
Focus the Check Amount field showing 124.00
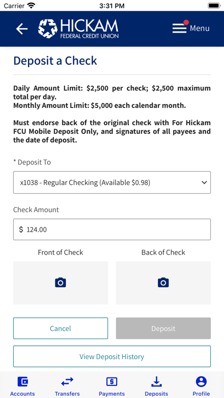click(112, 229)
